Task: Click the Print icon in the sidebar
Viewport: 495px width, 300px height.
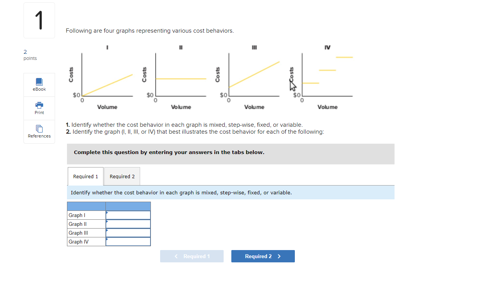Action: pyautogui.click(x=39, y=108)
